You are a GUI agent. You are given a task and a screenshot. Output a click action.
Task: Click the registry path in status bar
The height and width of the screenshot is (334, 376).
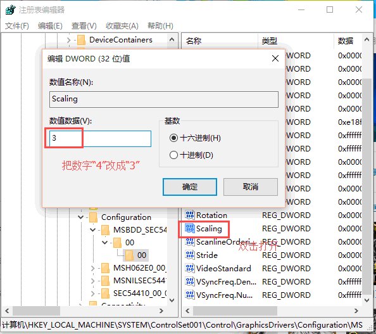click(x=182, y=325)
